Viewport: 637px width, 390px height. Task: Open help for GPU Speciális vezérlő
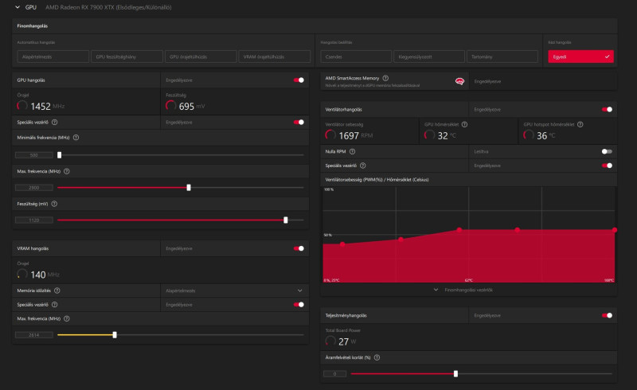54,123
